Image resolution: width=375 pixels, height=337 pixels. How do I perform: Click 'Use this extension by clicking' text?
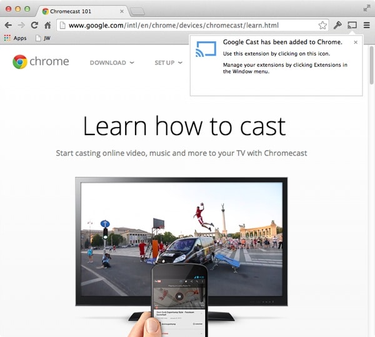(x=276, y=54)
